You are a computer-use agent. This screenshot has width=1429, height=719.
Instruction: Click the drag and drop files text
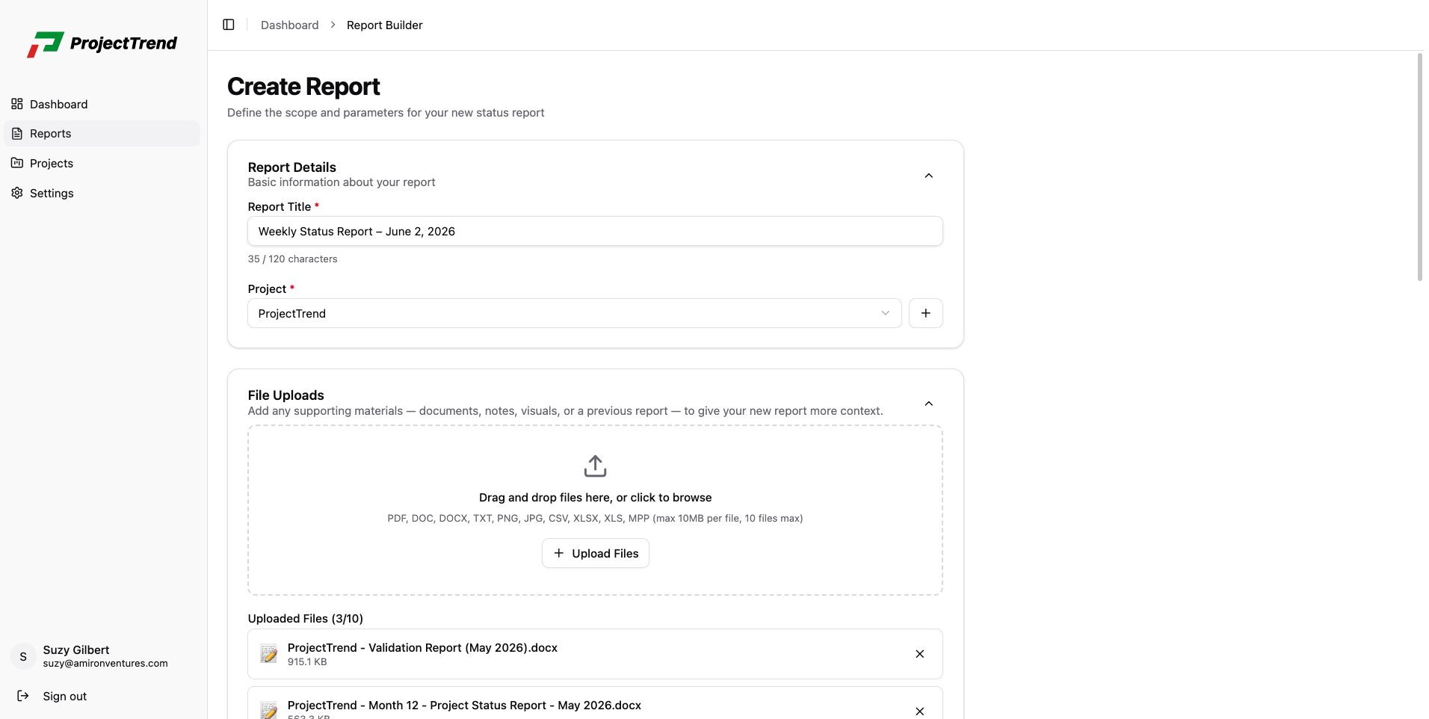tap(595, 497)
